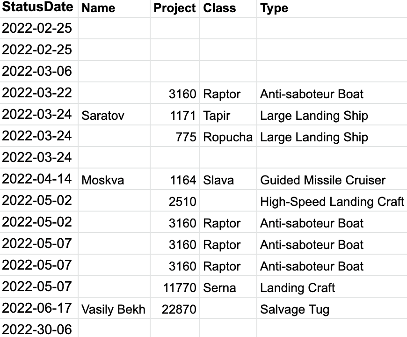The height and width of the screenshot is (337, 407).
Task: Select the Vasily Bekh cell
Action: [x=113, y=309]
